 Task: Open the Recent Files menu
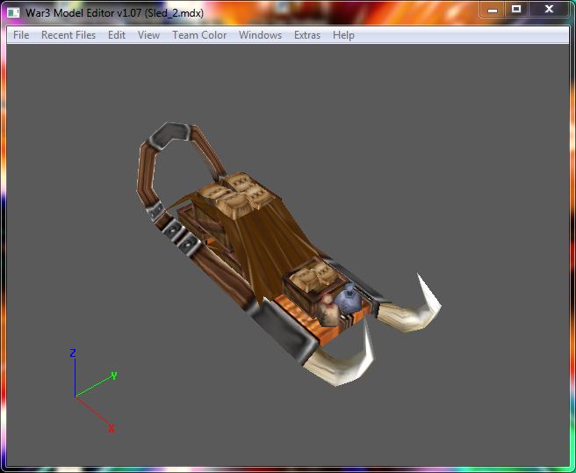(68, 35)
